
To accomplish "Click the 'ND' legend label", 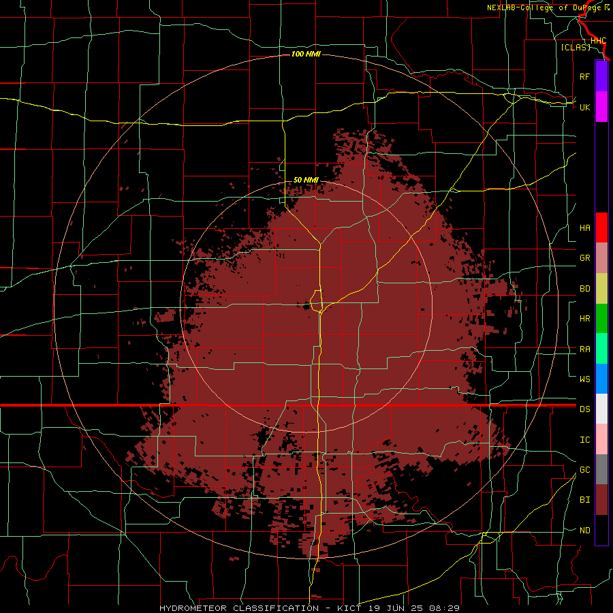I will tap(584, 531).
